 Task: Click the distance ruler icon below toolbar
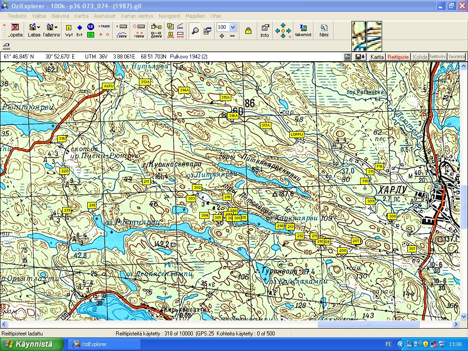tap(7, 46)
